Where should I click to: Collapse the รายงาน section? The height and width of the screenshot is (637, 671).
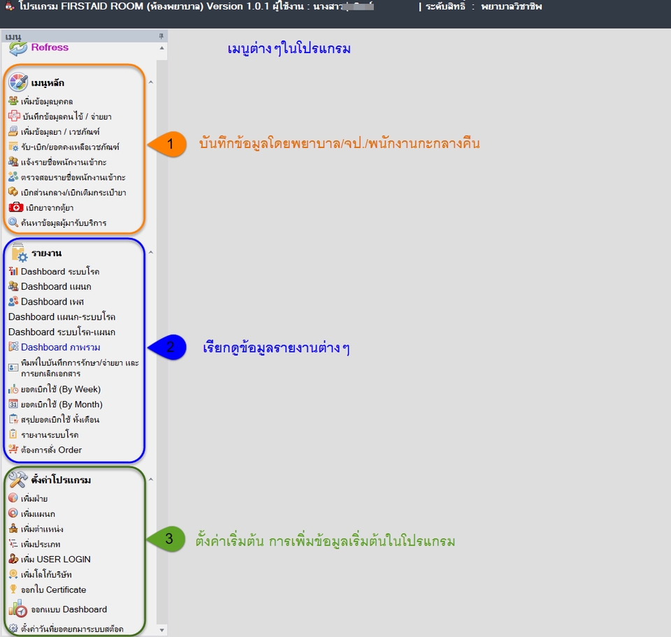point(151,252)
